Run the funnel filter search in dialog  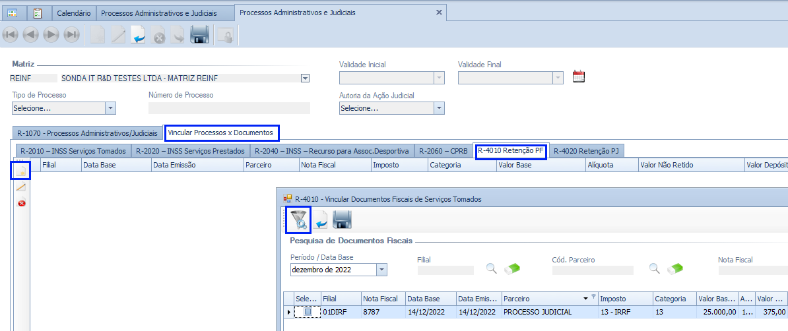point(298,220)
